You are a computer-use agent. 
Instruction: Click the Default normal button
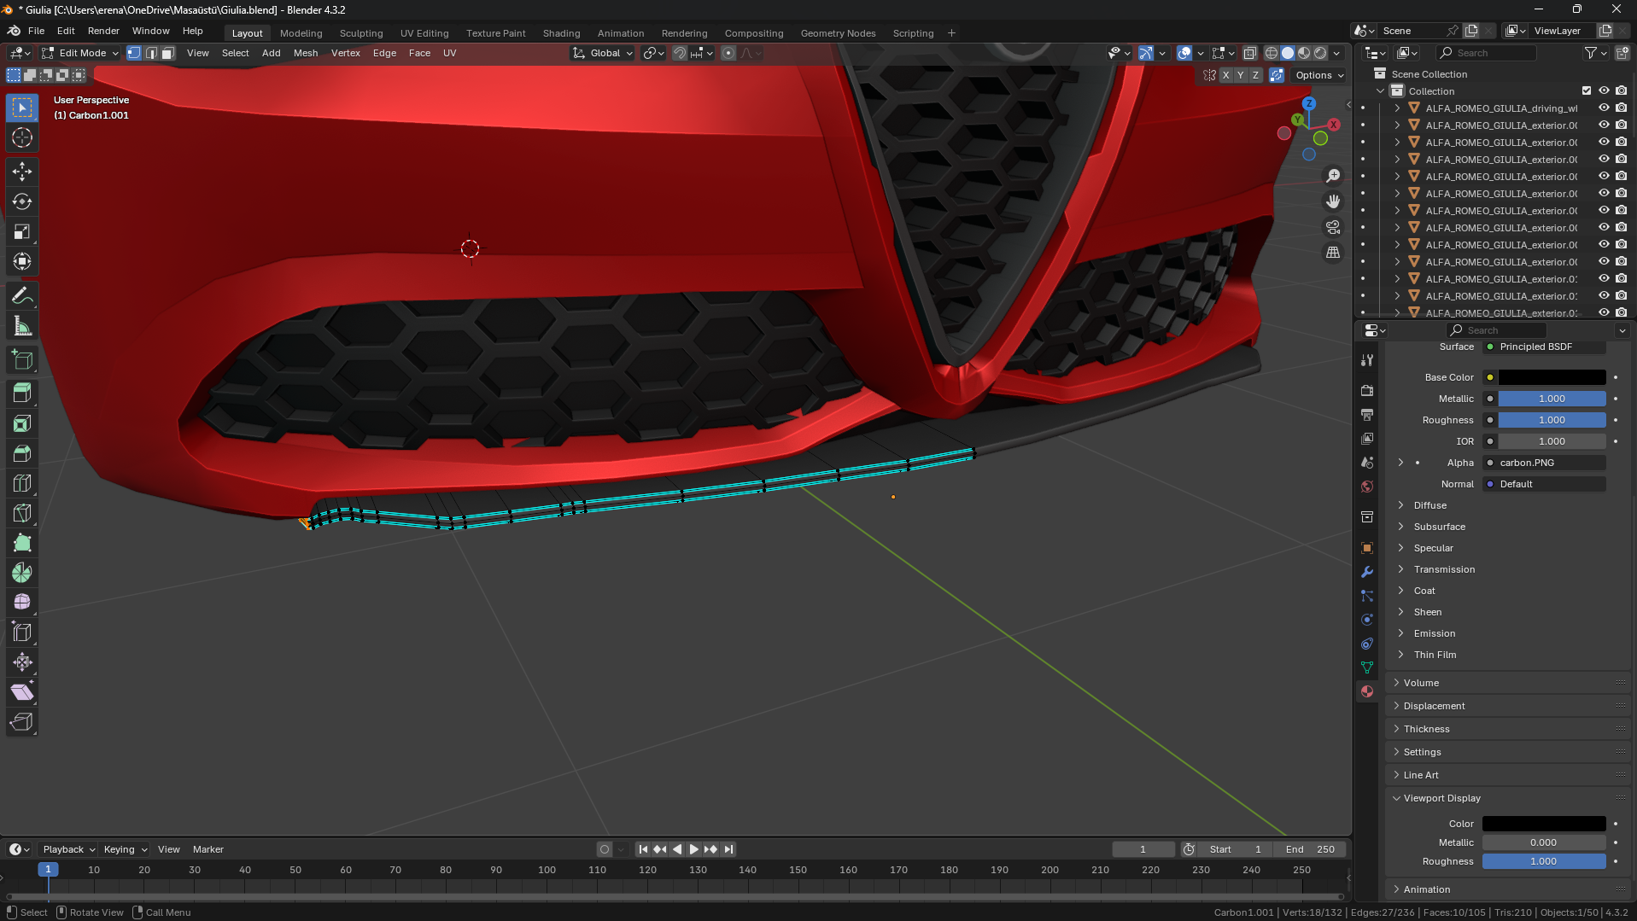1545,484
